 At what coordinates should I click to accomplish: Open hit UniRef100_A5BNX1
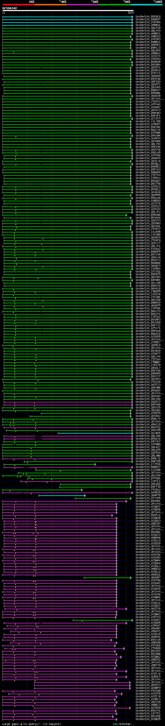tap(148, 25)
